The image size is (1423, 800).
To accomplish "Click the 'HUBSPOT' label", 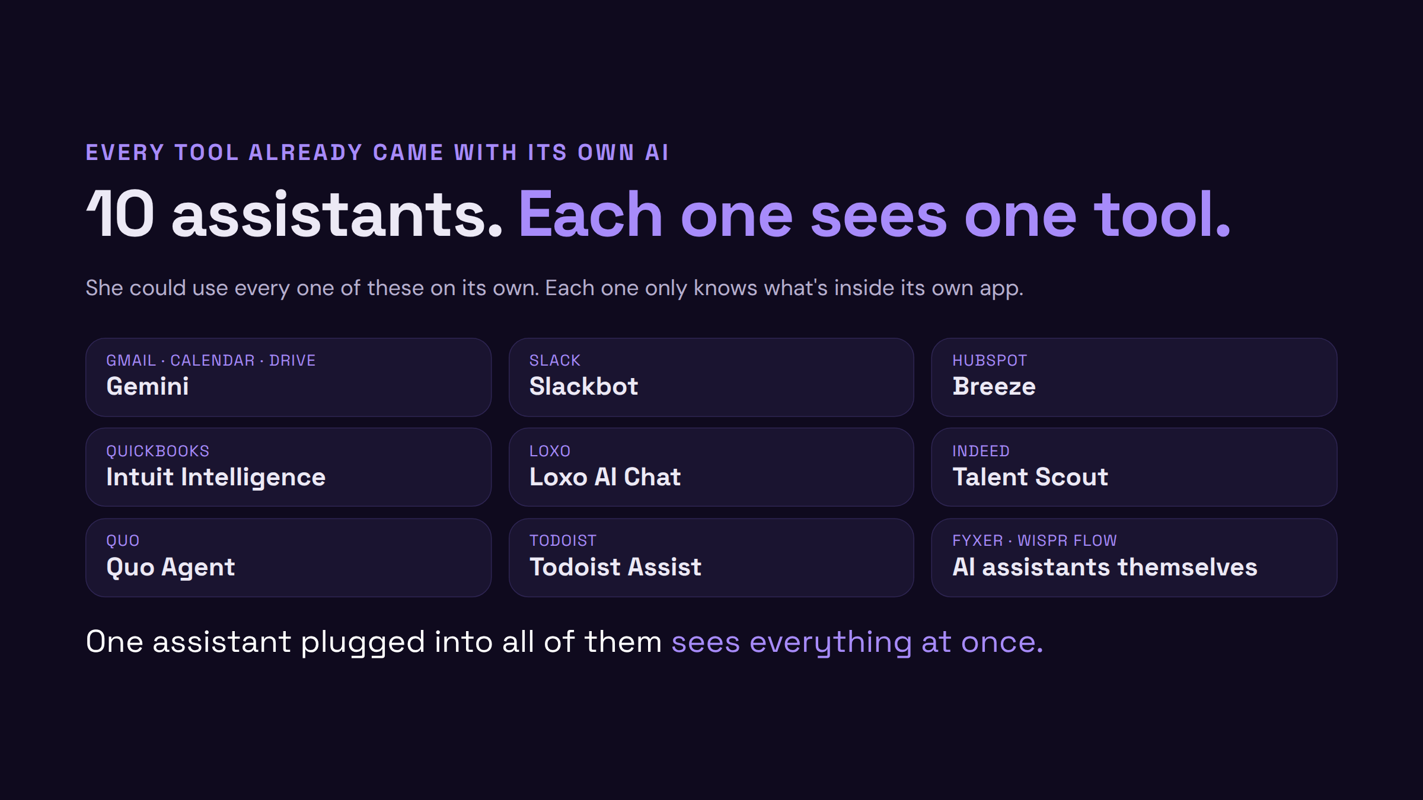I will point(990,360).
